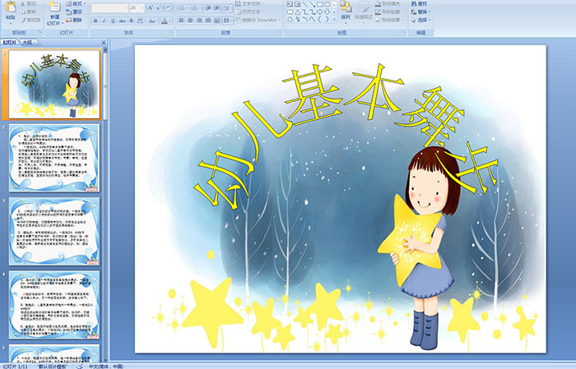Screen dimensions: 576x369
Task: Toggle Align Text Left
Action: [181, 21]
